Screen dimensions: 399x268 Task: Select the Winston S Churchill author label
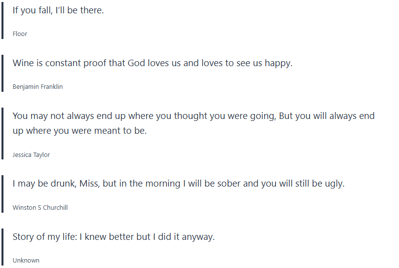point(40,208)
